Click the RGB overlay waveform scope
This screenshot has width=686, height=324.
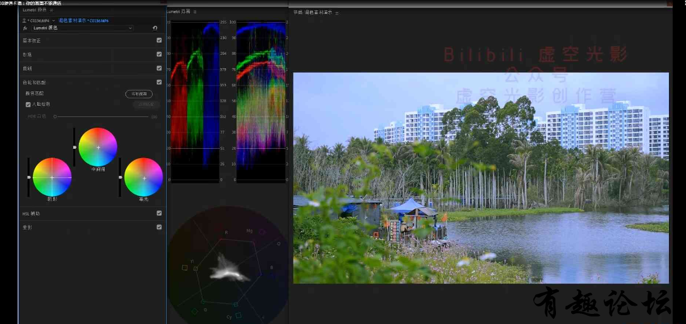[261, 101]
